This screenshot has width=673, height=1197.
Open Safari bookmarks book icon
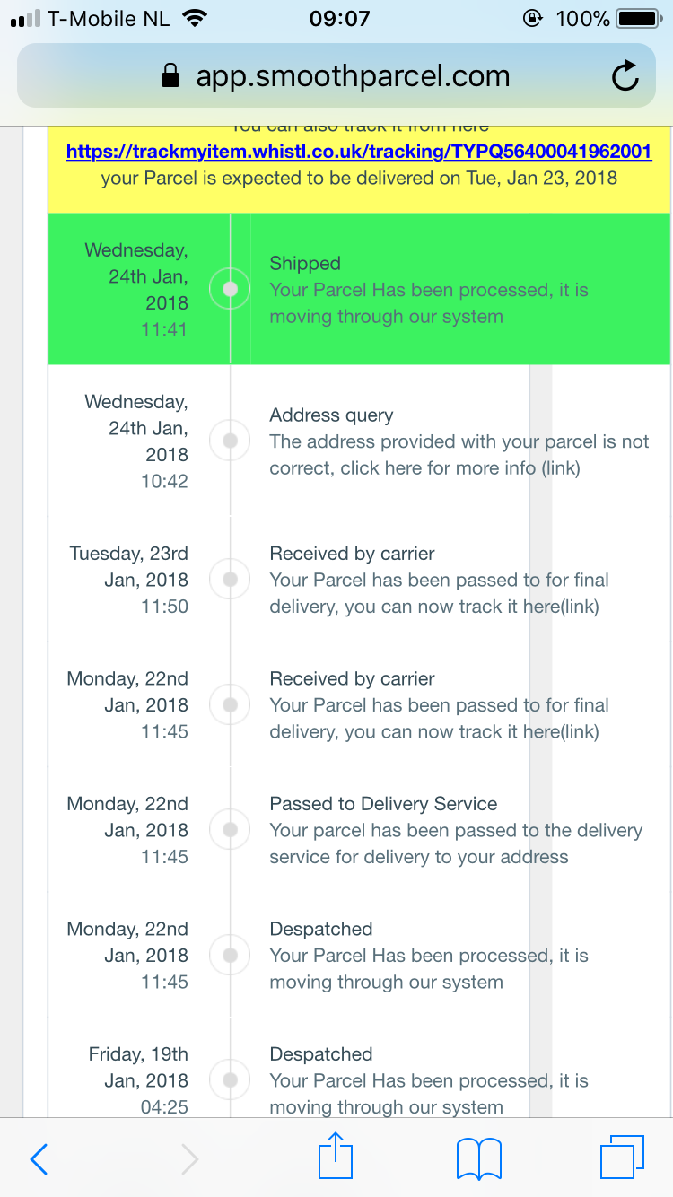click(479, 1158)
